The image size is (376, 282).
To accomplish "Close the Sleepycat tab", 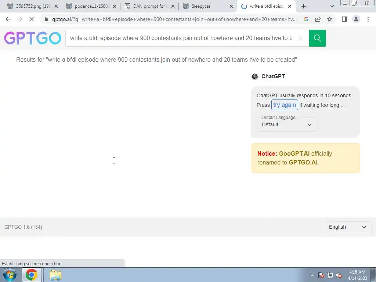I will pyautogui.click(x=231, y=7).
